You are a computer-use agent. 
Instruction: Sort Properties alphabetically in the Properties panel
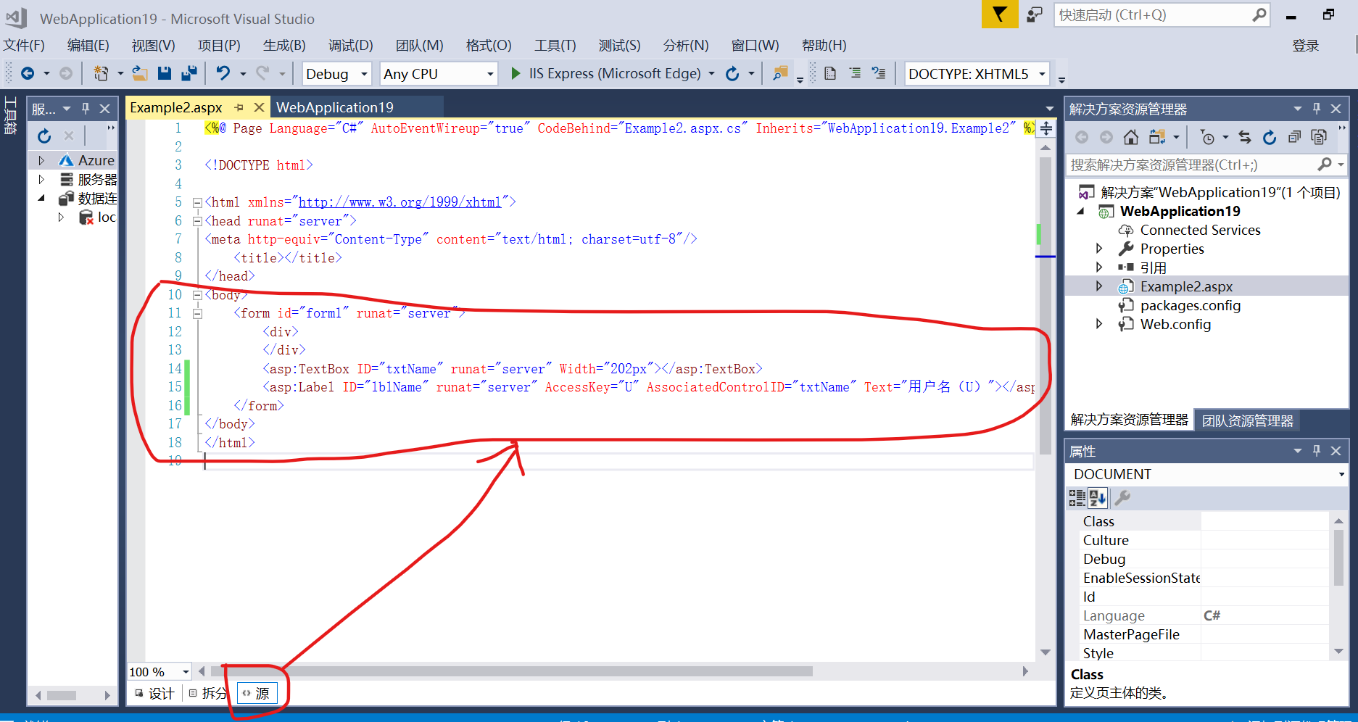1097,498
